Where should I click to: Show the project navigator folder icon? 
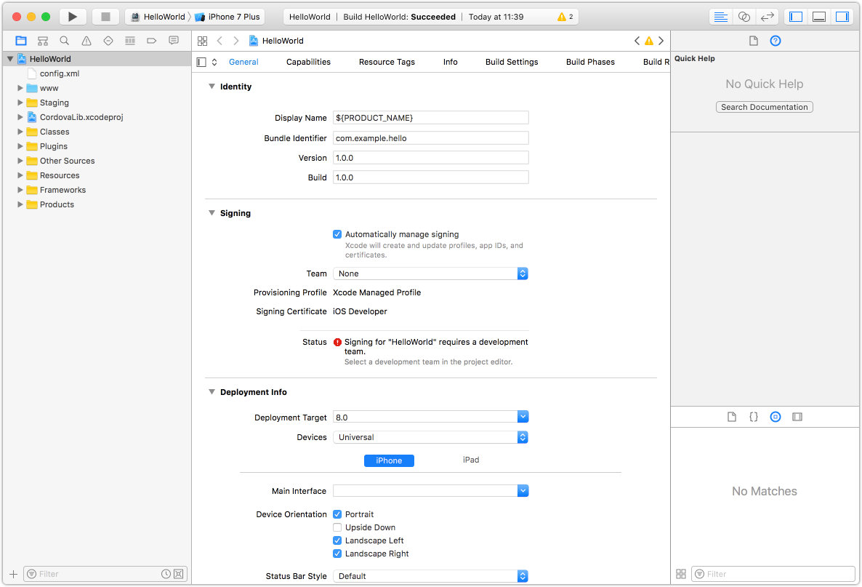point(21,41)
